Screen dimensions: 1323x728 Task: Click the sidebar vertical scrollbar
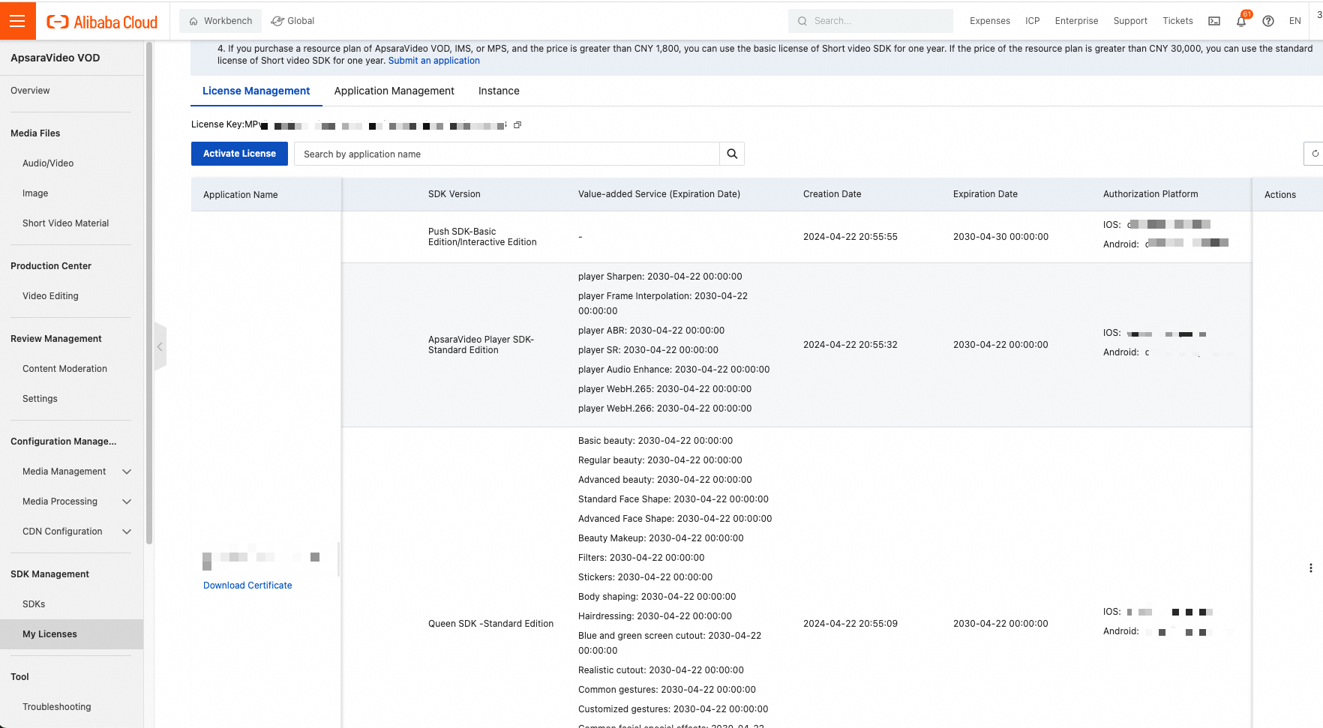[x=149, y=292]
